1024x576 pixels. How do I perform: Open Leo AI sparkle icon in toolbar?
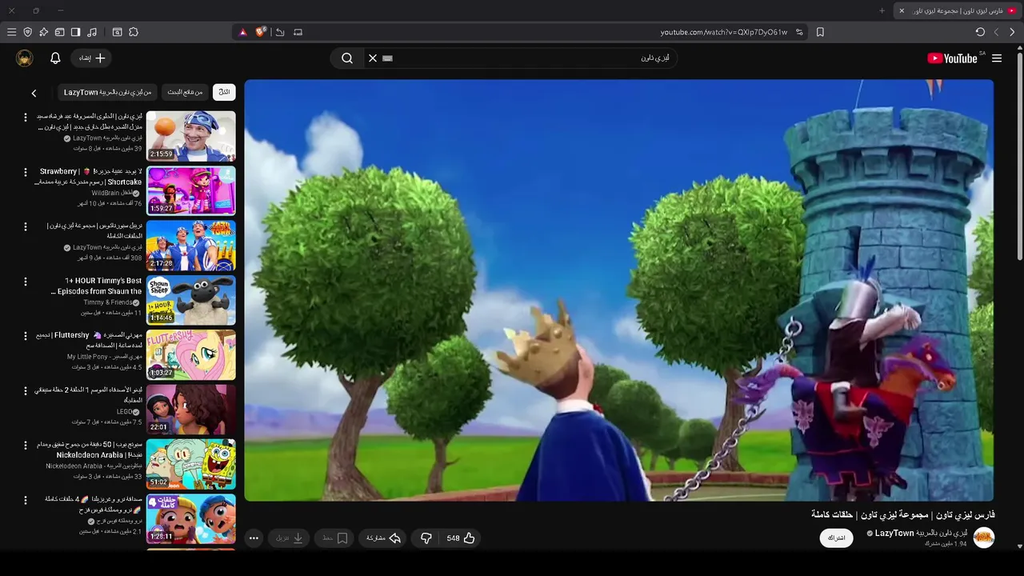tap(43, 32)
